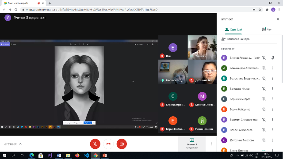Open more options three-dot menu in bottom bar
283x159 pixels.
[x=211, y=144]
